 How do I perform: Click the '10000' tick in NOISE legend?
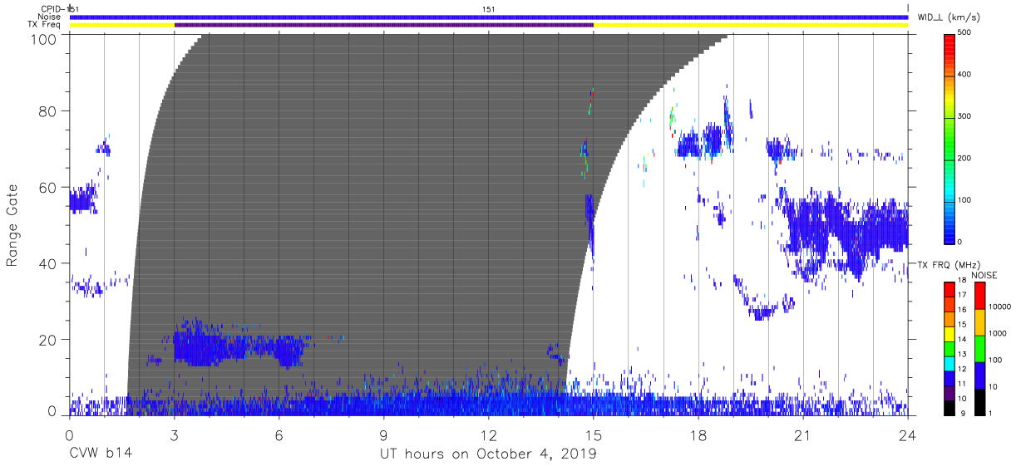(1000, 307)
